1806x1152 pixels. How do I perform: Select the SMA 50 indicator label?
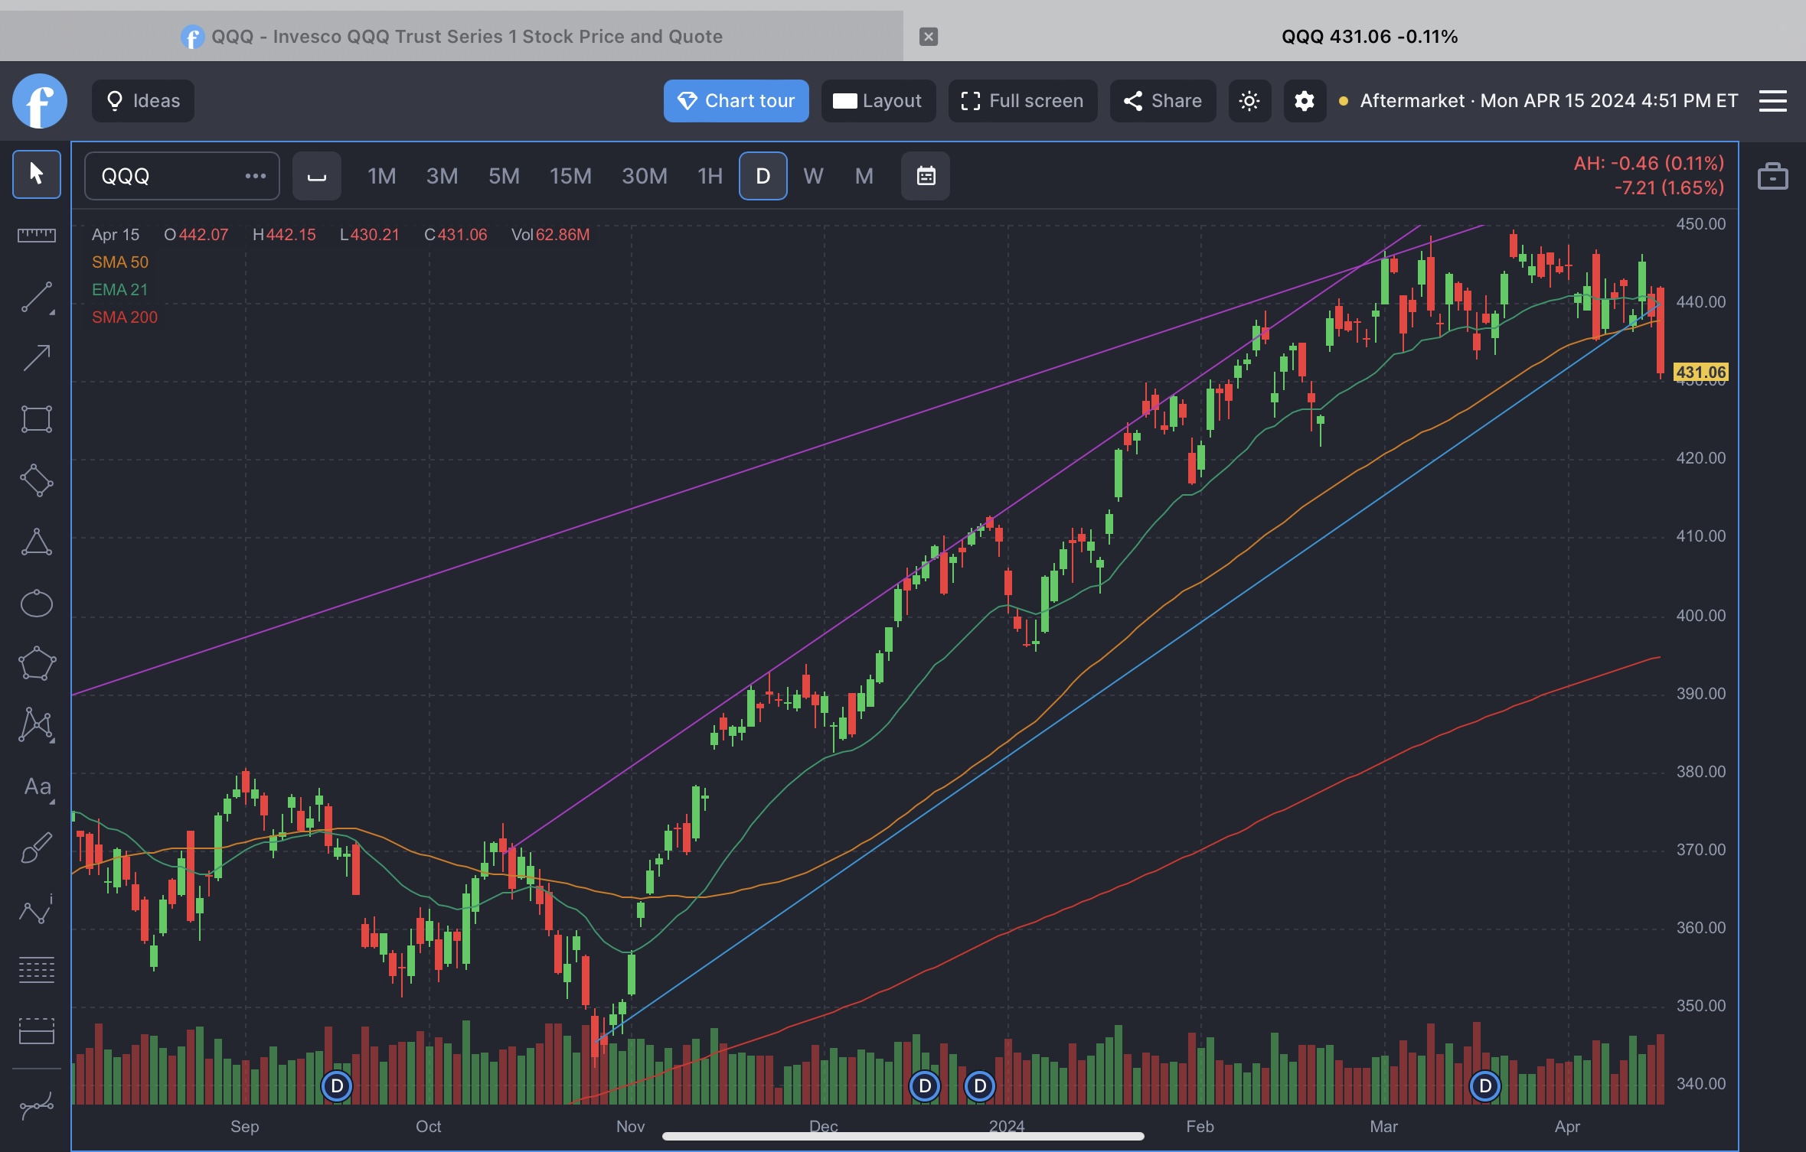(x=120, y=262)
